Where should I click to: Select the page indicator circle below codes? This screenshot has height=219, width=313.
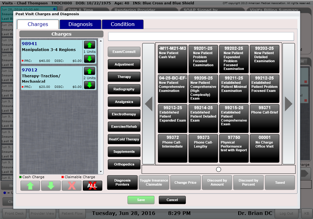tap(218, 170)
